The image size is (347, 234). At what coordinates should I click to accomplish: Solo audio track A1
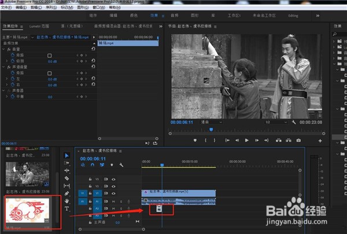121,201
